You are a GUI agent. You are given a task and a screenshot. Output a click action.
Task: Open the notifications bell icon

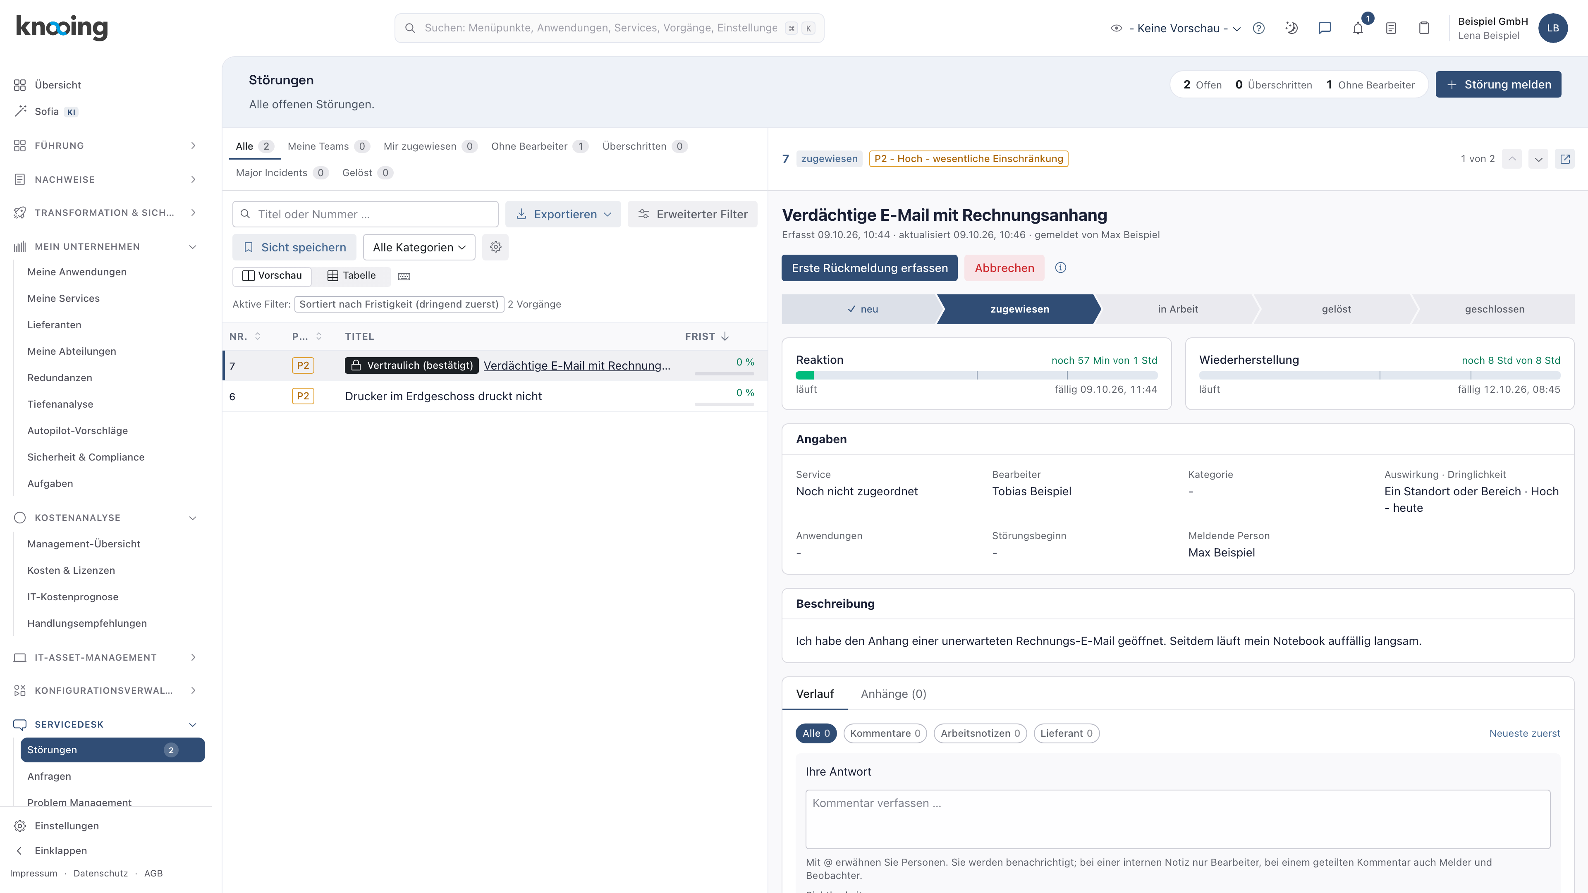[x=1357, y=28]
